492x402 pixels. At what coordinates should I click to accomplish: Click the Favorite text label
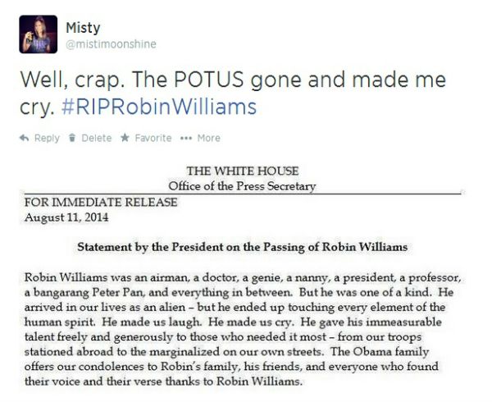pos(153,138)
